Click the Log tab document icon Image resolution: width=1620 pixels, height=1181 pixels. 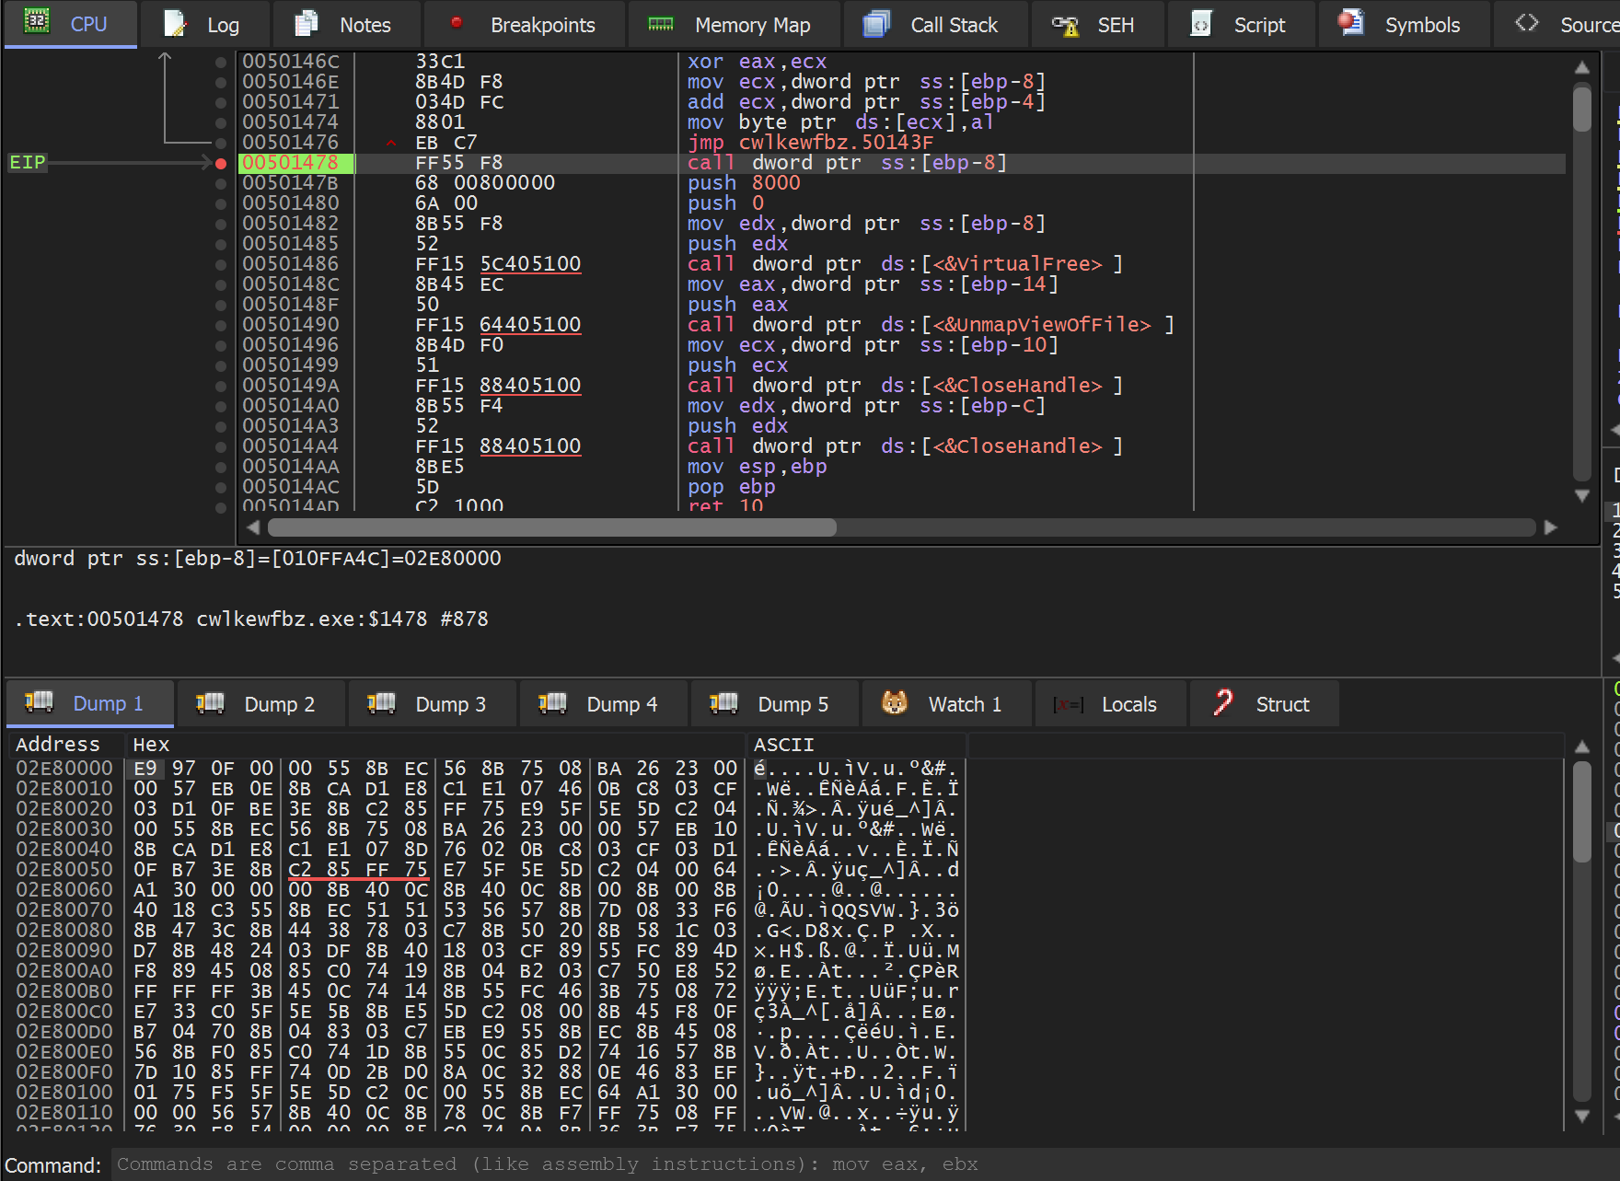click(175, 24)
